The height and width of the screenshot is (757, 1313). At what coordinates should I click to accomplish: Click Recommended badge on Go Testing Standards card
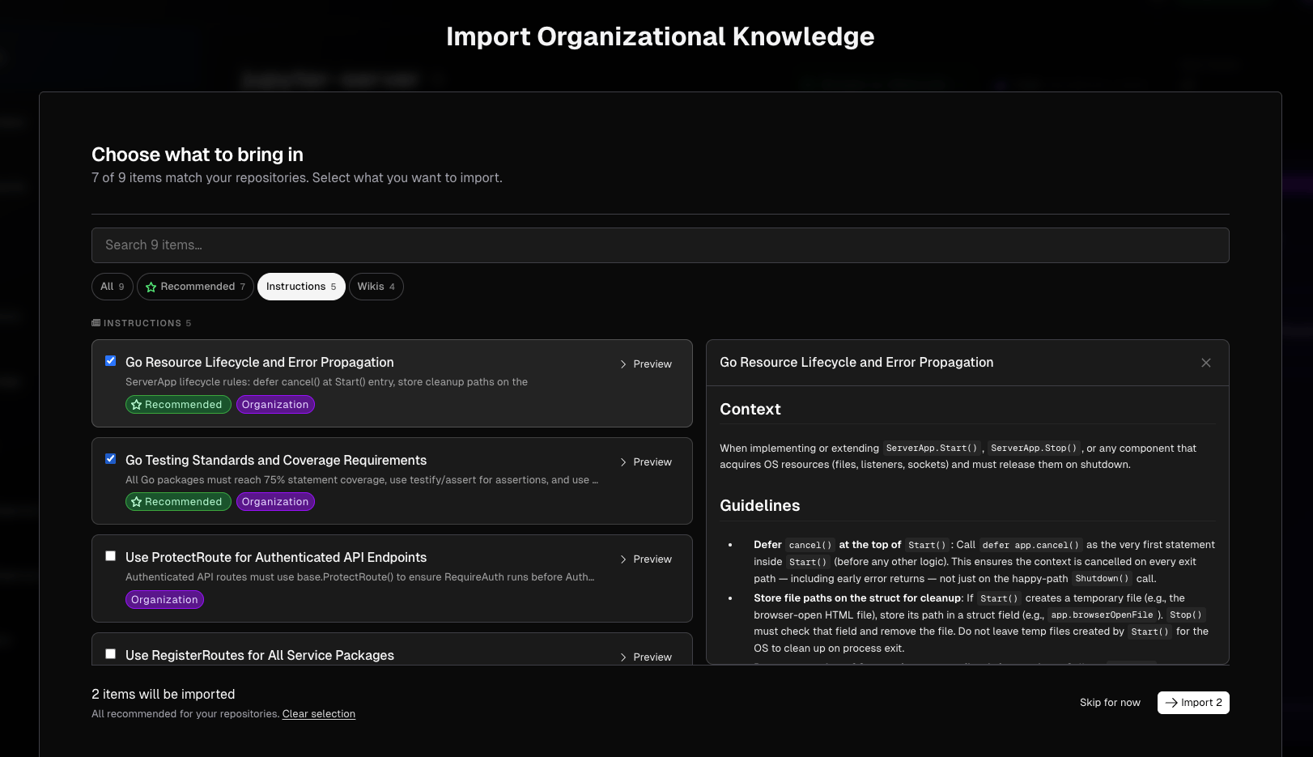(x=178, y=502)
